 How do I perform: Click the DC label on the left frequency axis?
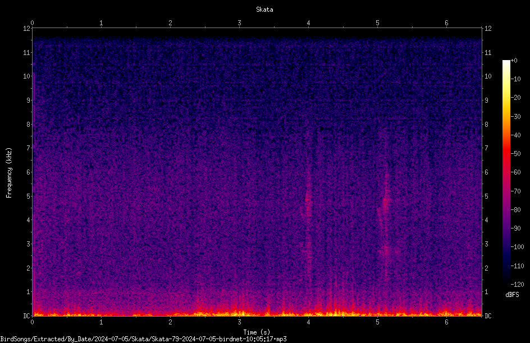point(27,316)
